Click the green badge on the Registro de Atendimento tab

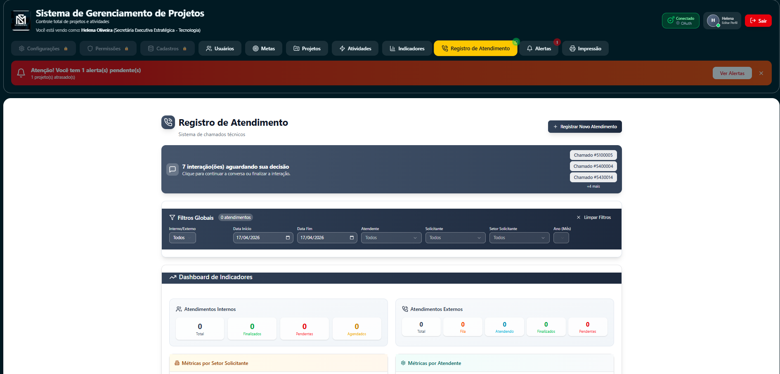pyautogui.click(x=516, y=42)
